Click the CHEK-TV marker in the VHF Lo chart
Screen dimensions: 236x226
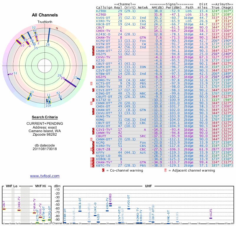[x=19, y=210]
